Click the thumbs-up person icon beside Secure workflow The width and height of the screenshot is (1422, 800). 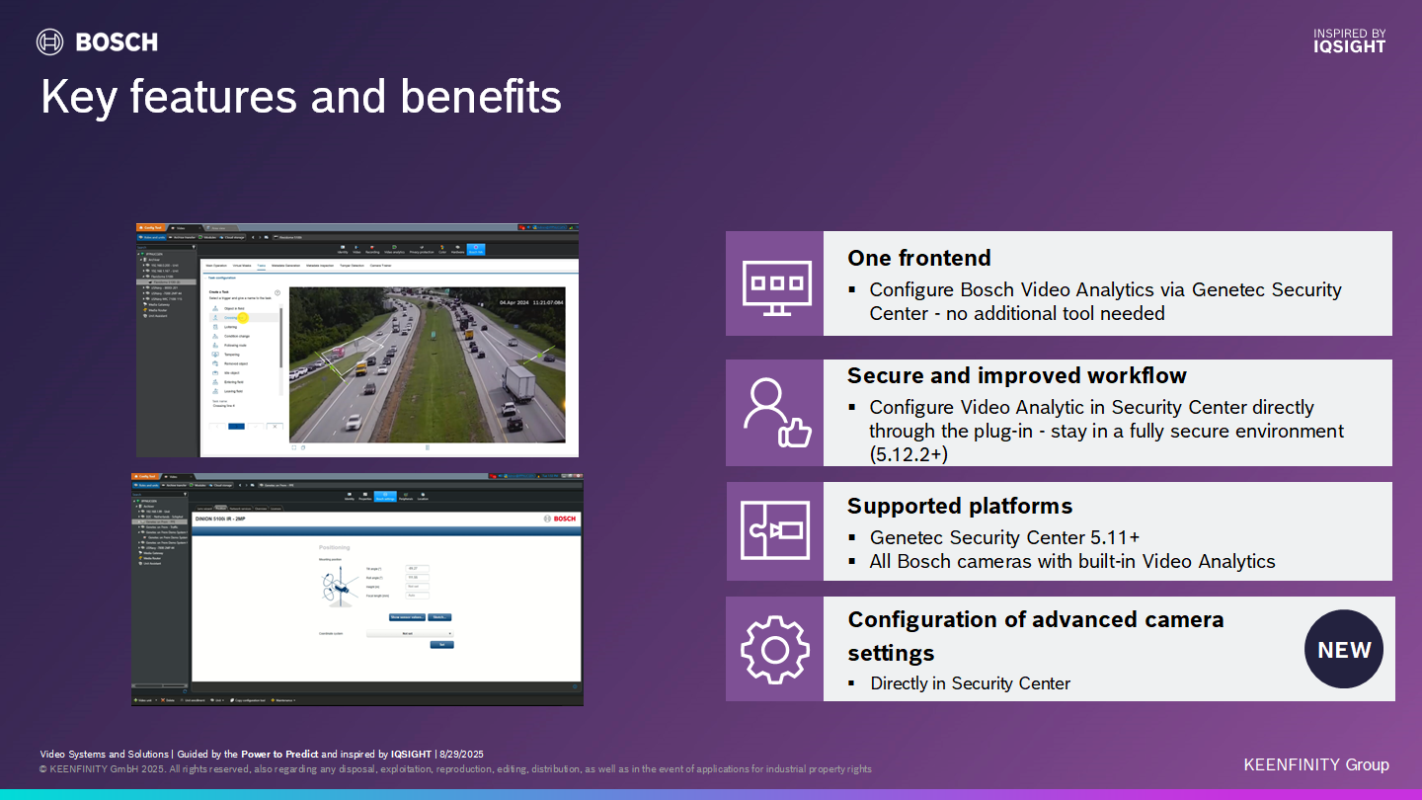pyautogui.click(x=776, y=413)
